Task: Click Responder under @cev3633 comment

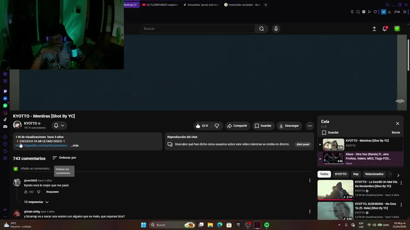Action: point(53,192)
